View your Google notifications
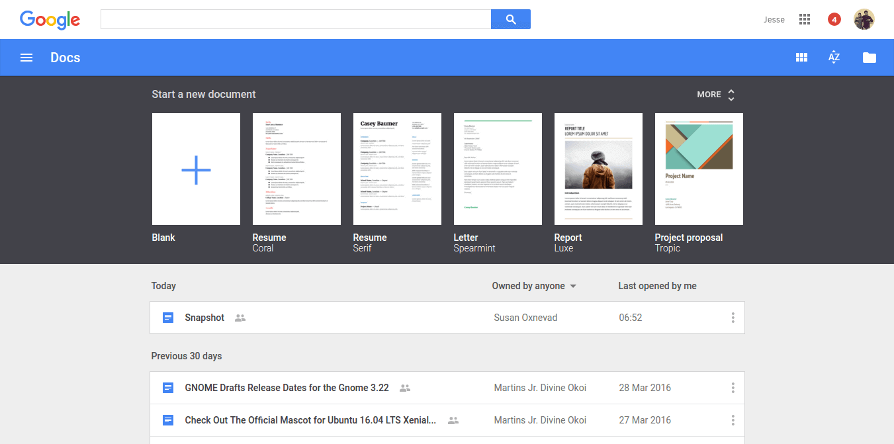 (x=834, y=19)
